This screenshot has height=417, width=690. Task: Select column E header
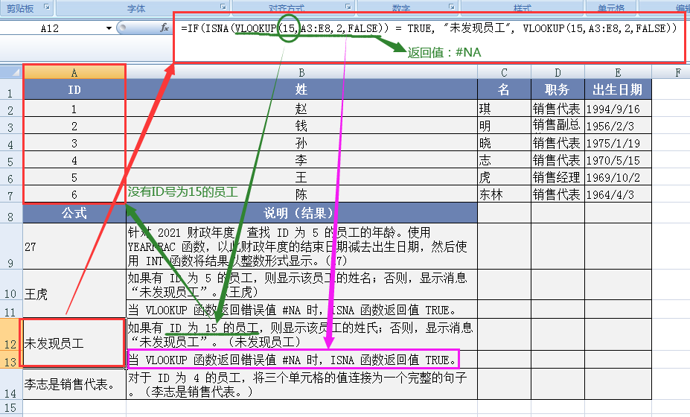(618, 73)
